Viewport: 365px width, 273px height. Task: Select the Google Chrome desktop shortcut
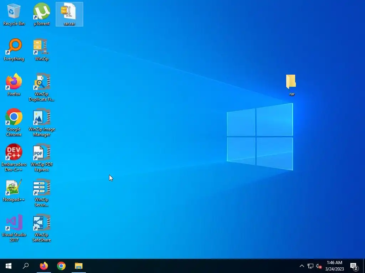14,123
